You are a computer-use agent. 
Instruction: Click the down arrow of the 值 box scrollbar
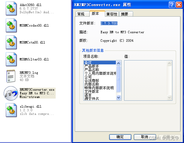[x=169, y=97]
